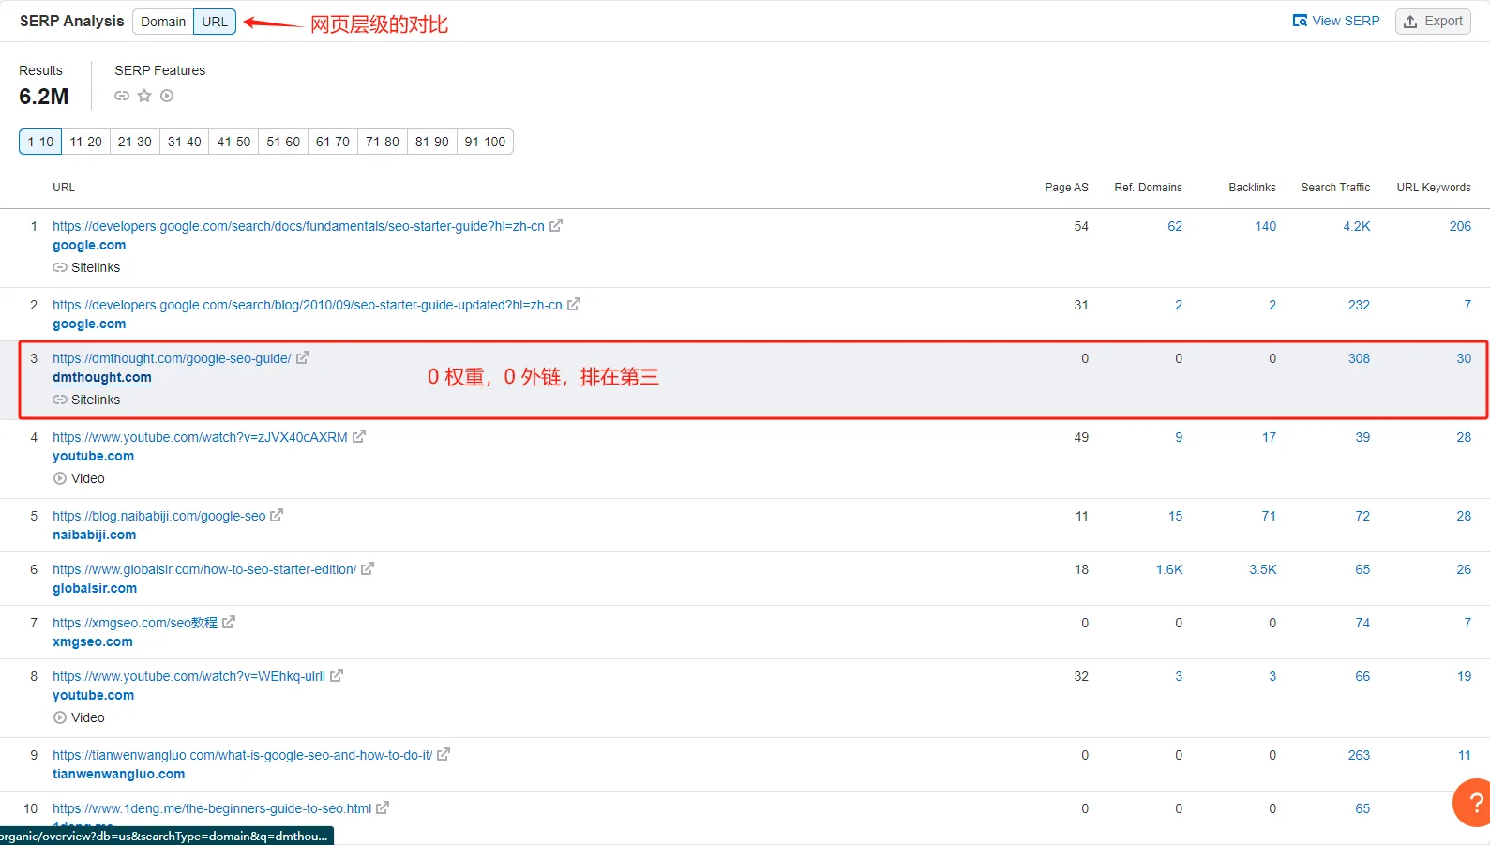Open the google seo-starter-guide URL link
Screen dimensions: 1490x845
click(298, 226)
